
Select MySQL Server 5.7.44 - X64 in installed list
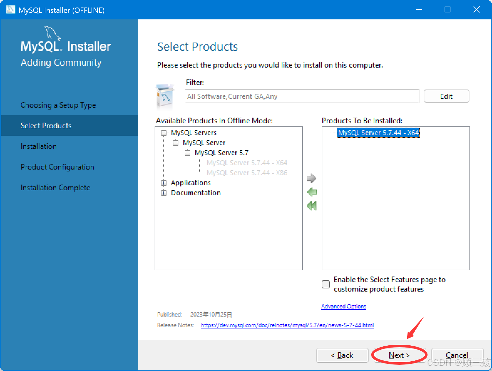378,133
